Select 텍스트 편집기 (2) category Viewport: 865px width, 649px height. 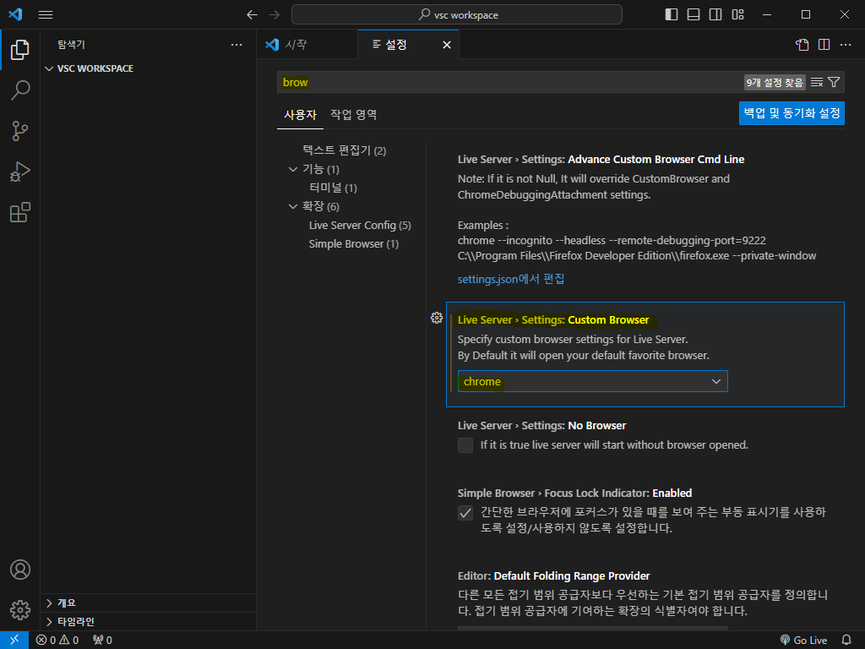point(345,150)
